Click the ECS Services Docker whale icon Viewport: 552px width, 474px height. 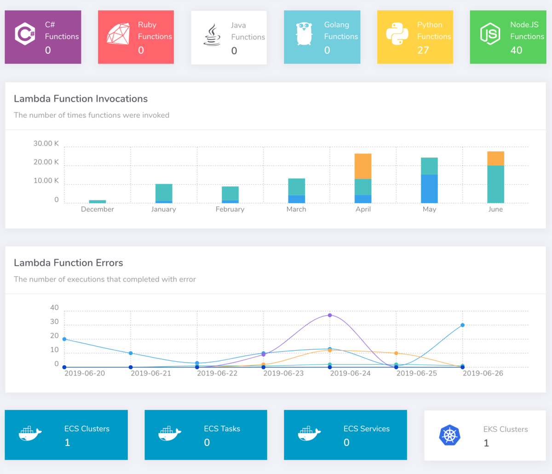310,434
